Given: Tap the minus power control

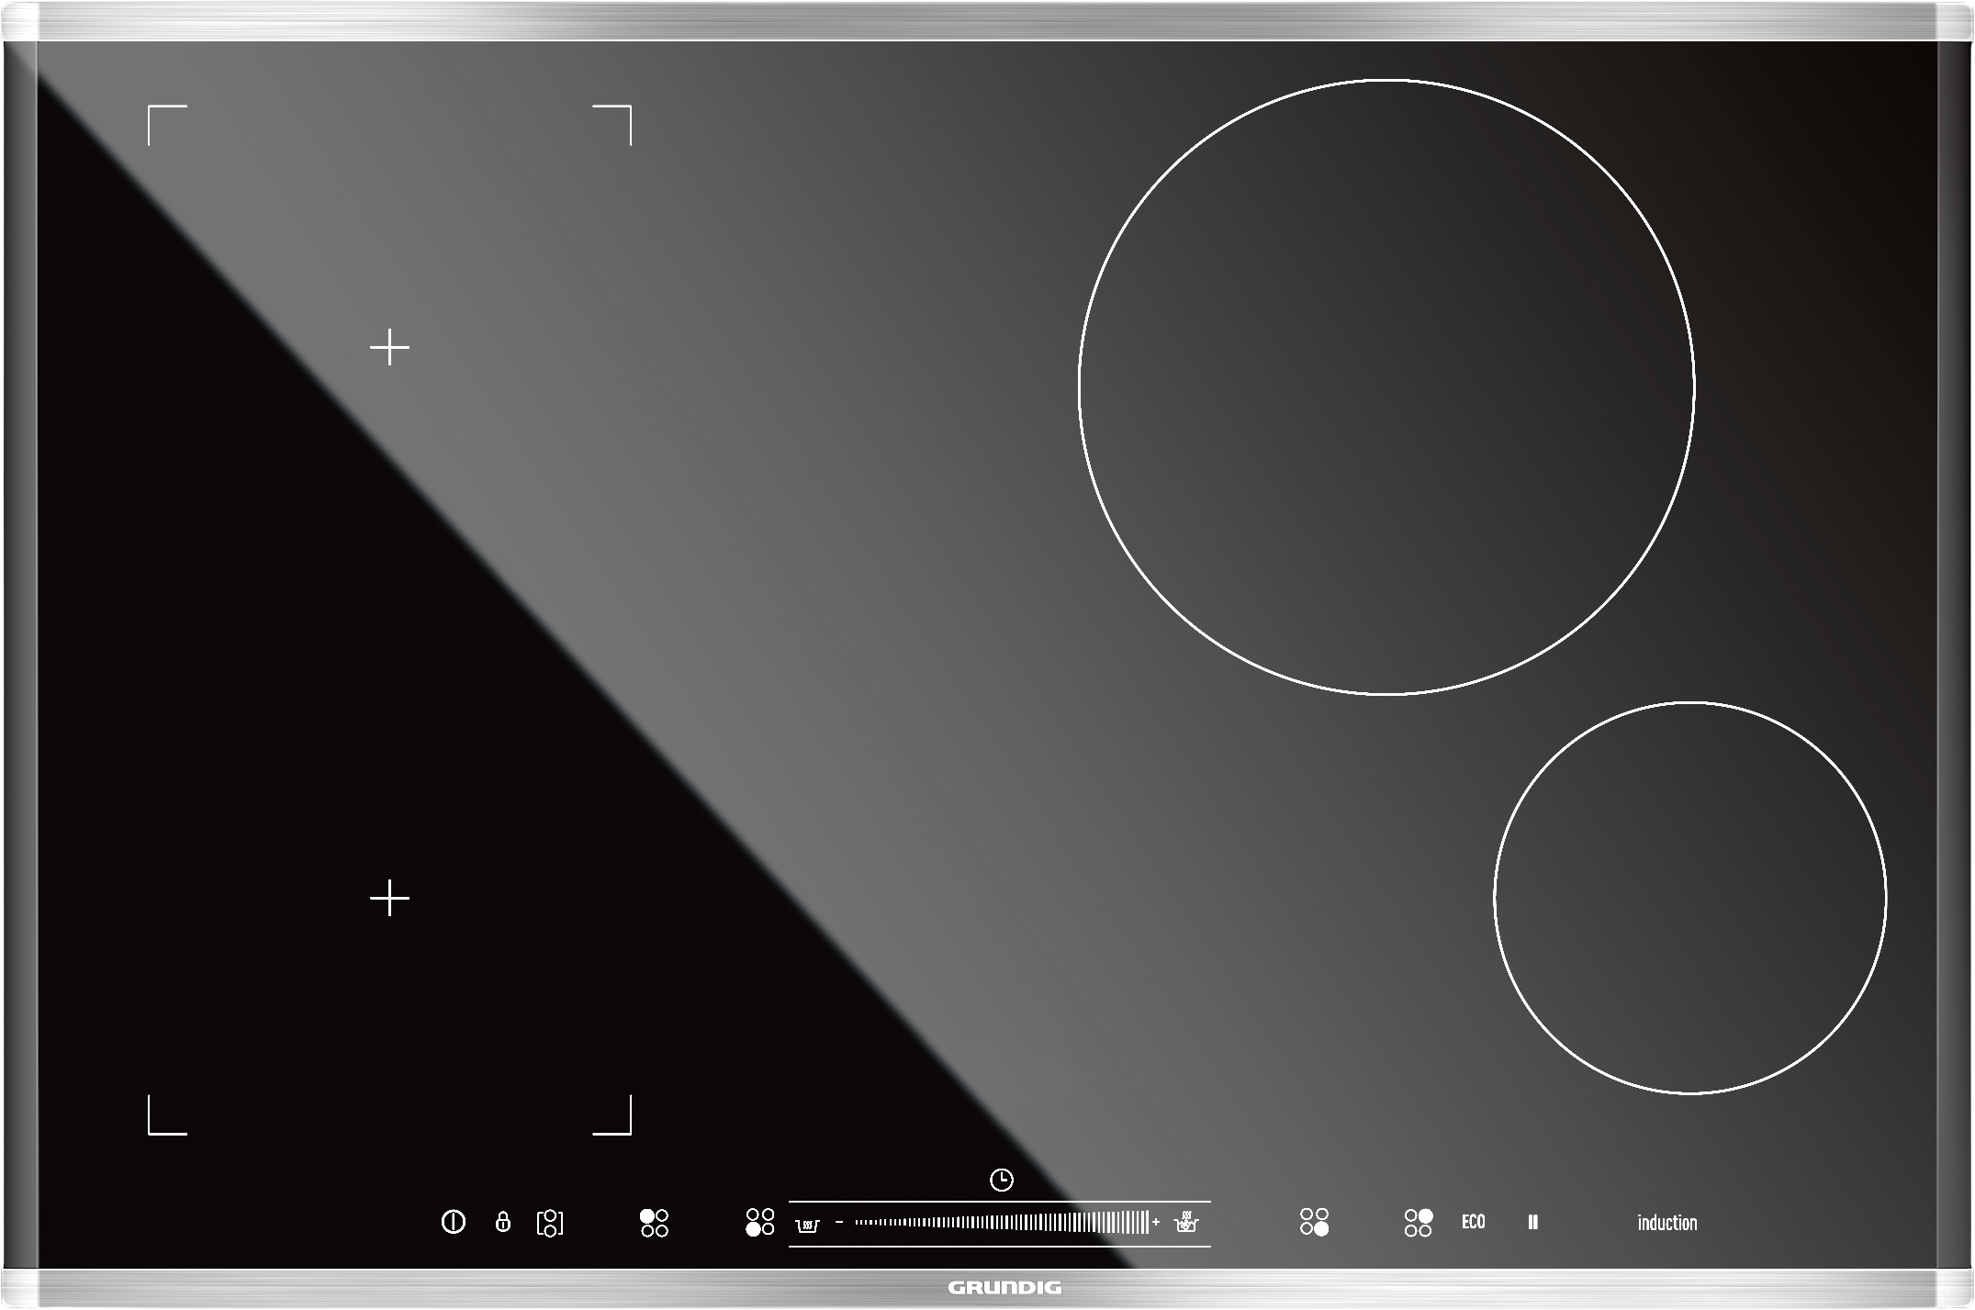Looking at the screenshot, I should click(838, 1223).
